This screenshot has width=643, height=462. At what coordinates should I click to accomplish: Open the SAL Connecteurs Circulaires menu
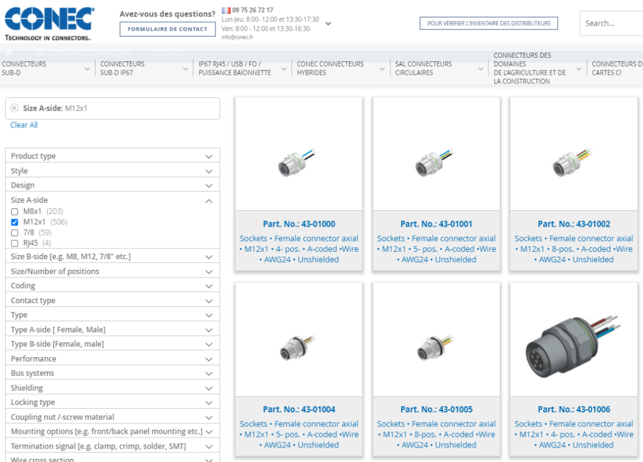click(440, 68)
